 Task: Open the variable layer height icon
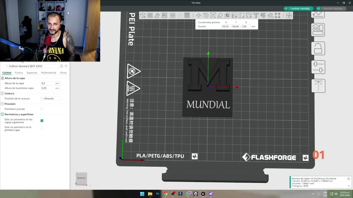187,15
